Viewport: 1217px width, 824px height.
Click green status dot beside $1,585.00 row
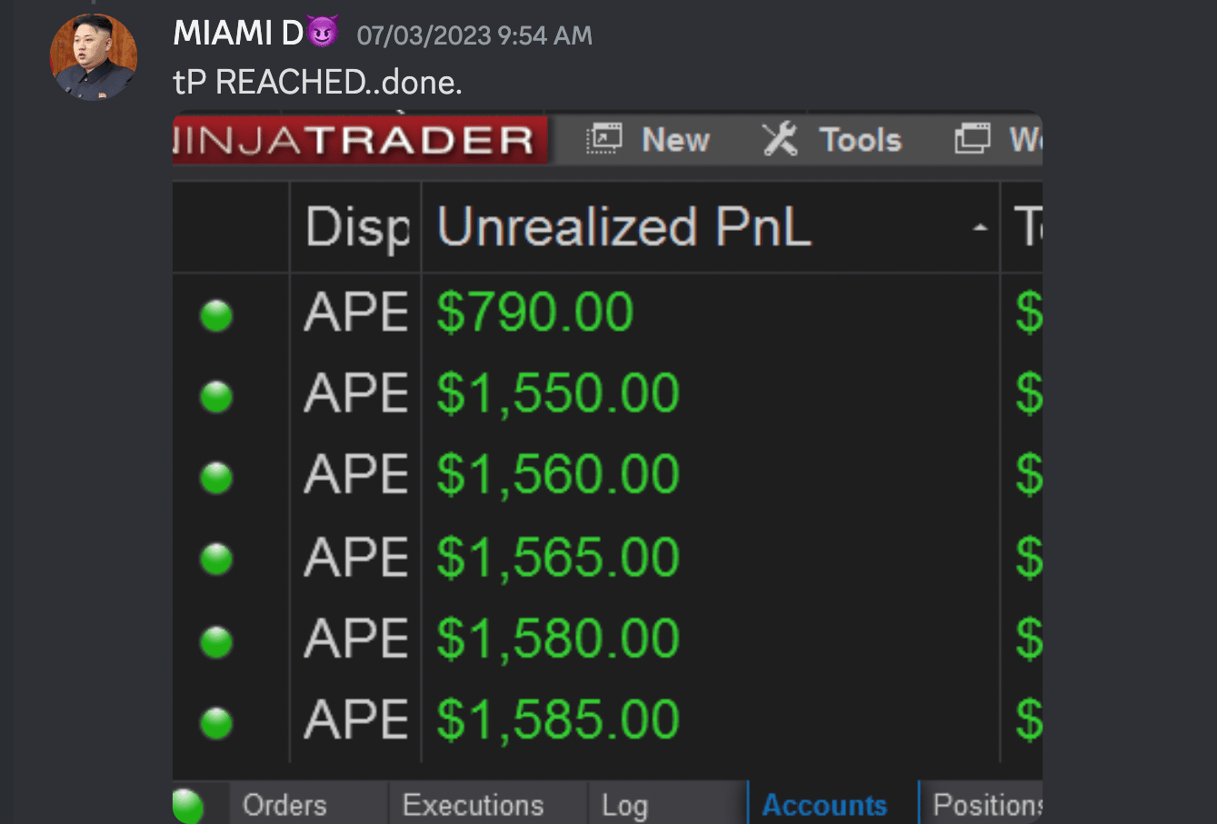tap(216, 723)
